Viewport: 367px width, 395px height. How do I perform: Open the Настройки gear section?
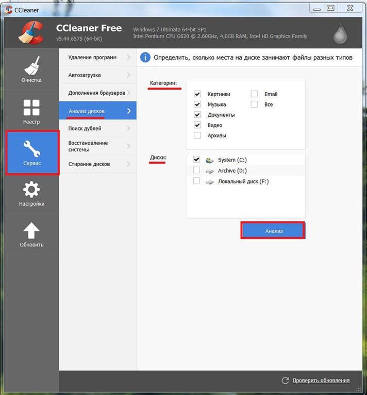pos(31,193)
